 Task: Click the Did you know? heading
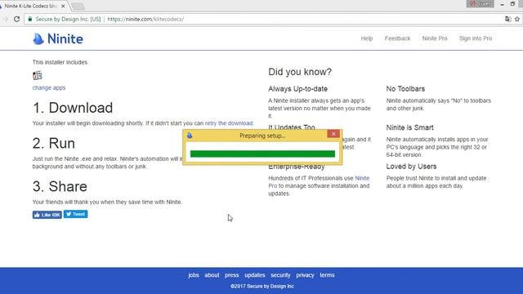300,72
